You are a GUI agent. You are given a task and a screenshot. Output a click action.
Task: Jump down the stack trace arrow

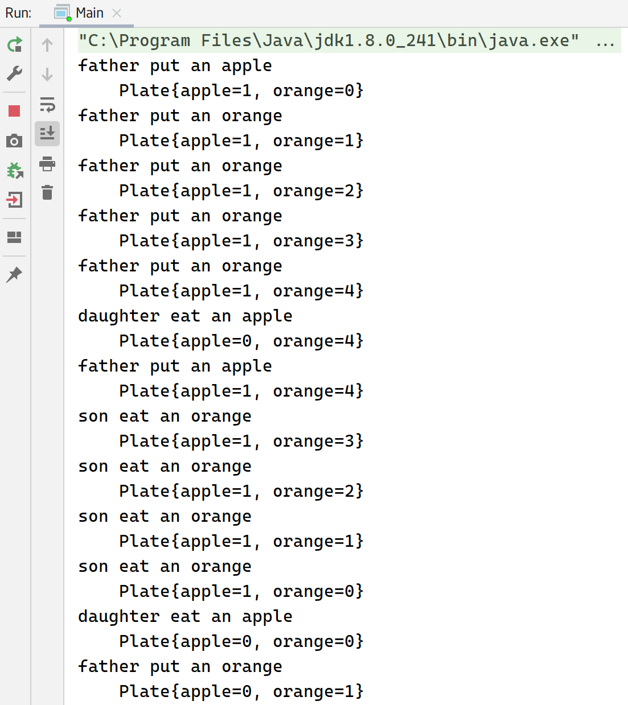47,75
